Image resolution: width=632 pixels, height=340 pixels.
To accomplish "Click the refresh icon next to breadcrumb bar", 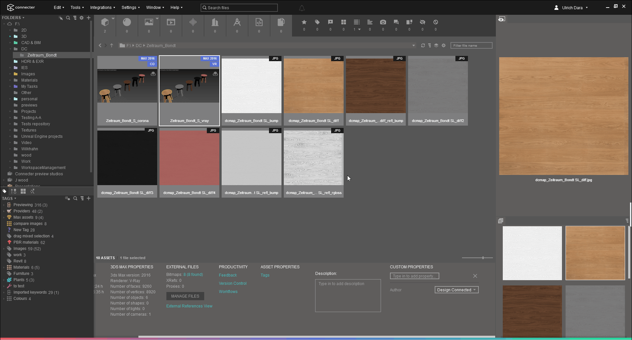I will 423,45.
